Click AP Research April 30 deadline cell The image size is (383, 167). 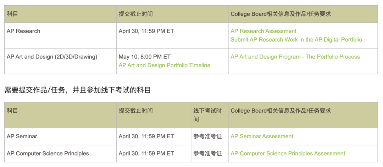pos(146,31)
